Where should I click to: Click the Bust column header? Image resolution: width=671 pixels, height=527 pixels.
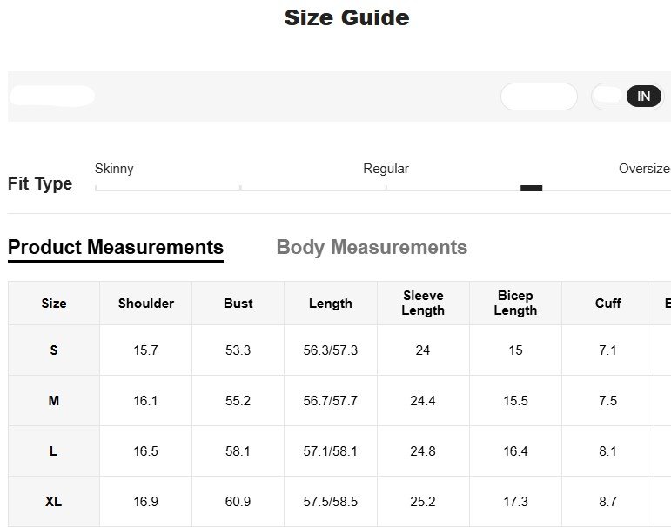point(238,304)
